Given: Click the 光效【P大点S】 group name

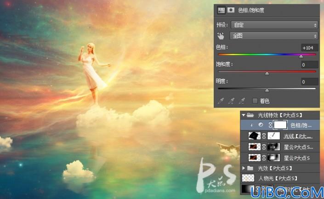Looking at the screenshot, I should 275,168.
